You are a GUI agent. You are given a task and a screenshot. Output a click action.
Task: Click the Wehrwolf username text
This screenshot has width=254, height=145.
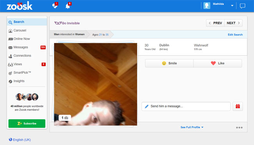pyautogui.click(x=201, y=45)
